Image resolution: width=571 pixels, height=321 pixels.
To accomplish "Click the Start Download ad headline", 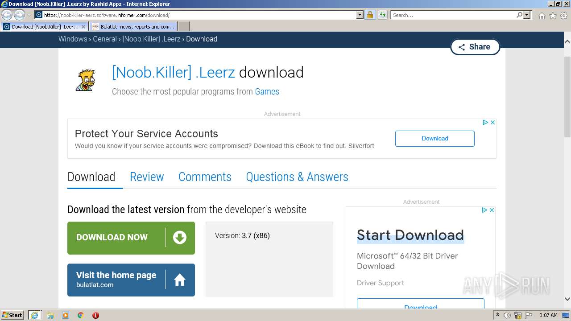I will [x=410, y=235].
